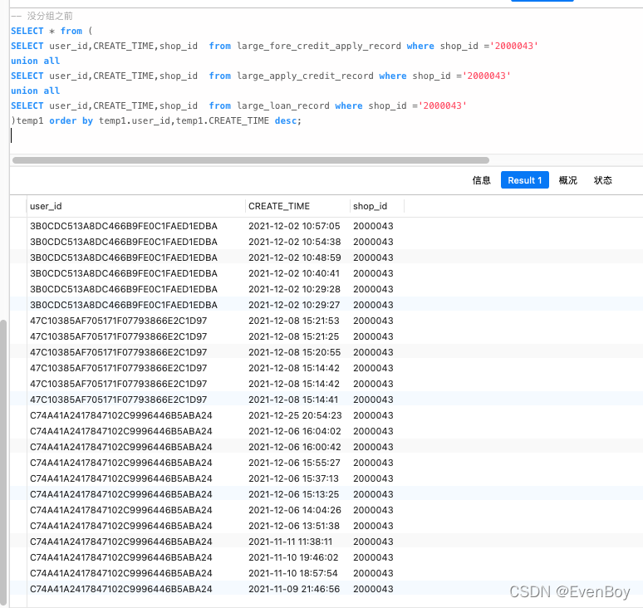The height and width of the screenshot is (608, 643).
Task: Click 'temp1.CREATE_TIME' in the order by clause
Action: [x=223, y=120]
